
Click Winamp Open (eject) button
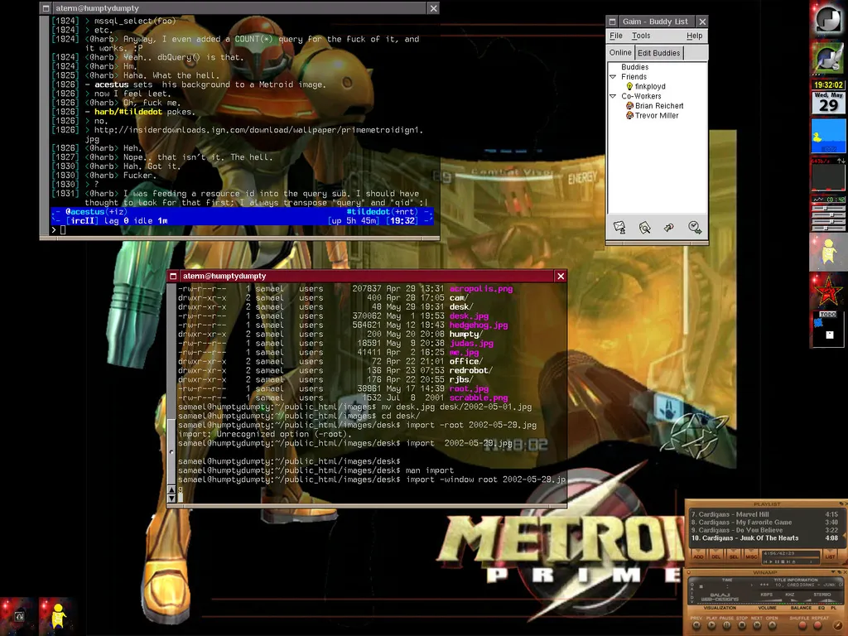pyautogui.click(x=773, y=625)
